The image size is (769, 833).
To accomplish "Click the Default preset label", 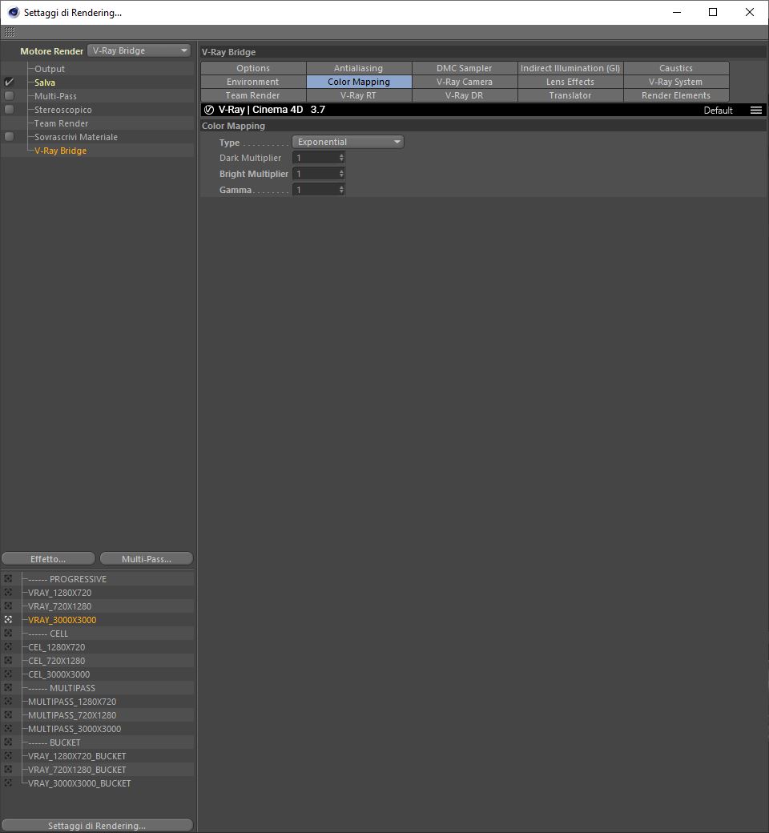I will coord(718,111).
